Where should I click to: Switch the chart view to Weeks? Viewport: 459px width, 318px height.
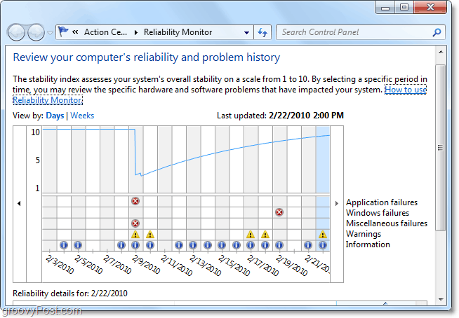coord(82,116)
